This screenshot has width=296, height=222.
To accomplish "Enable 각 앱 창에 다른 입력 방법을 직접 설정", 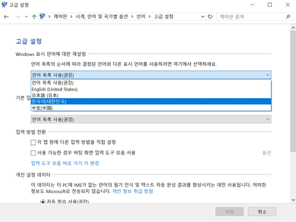I will pyautogui.click(x=33, y=142).
